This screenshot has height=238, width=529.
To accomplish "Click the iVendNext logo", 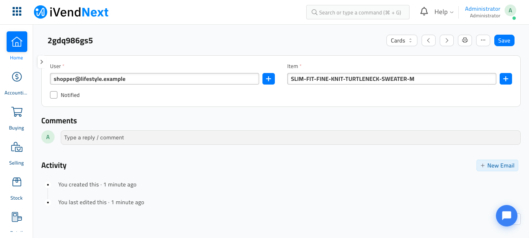I will 71,12.
